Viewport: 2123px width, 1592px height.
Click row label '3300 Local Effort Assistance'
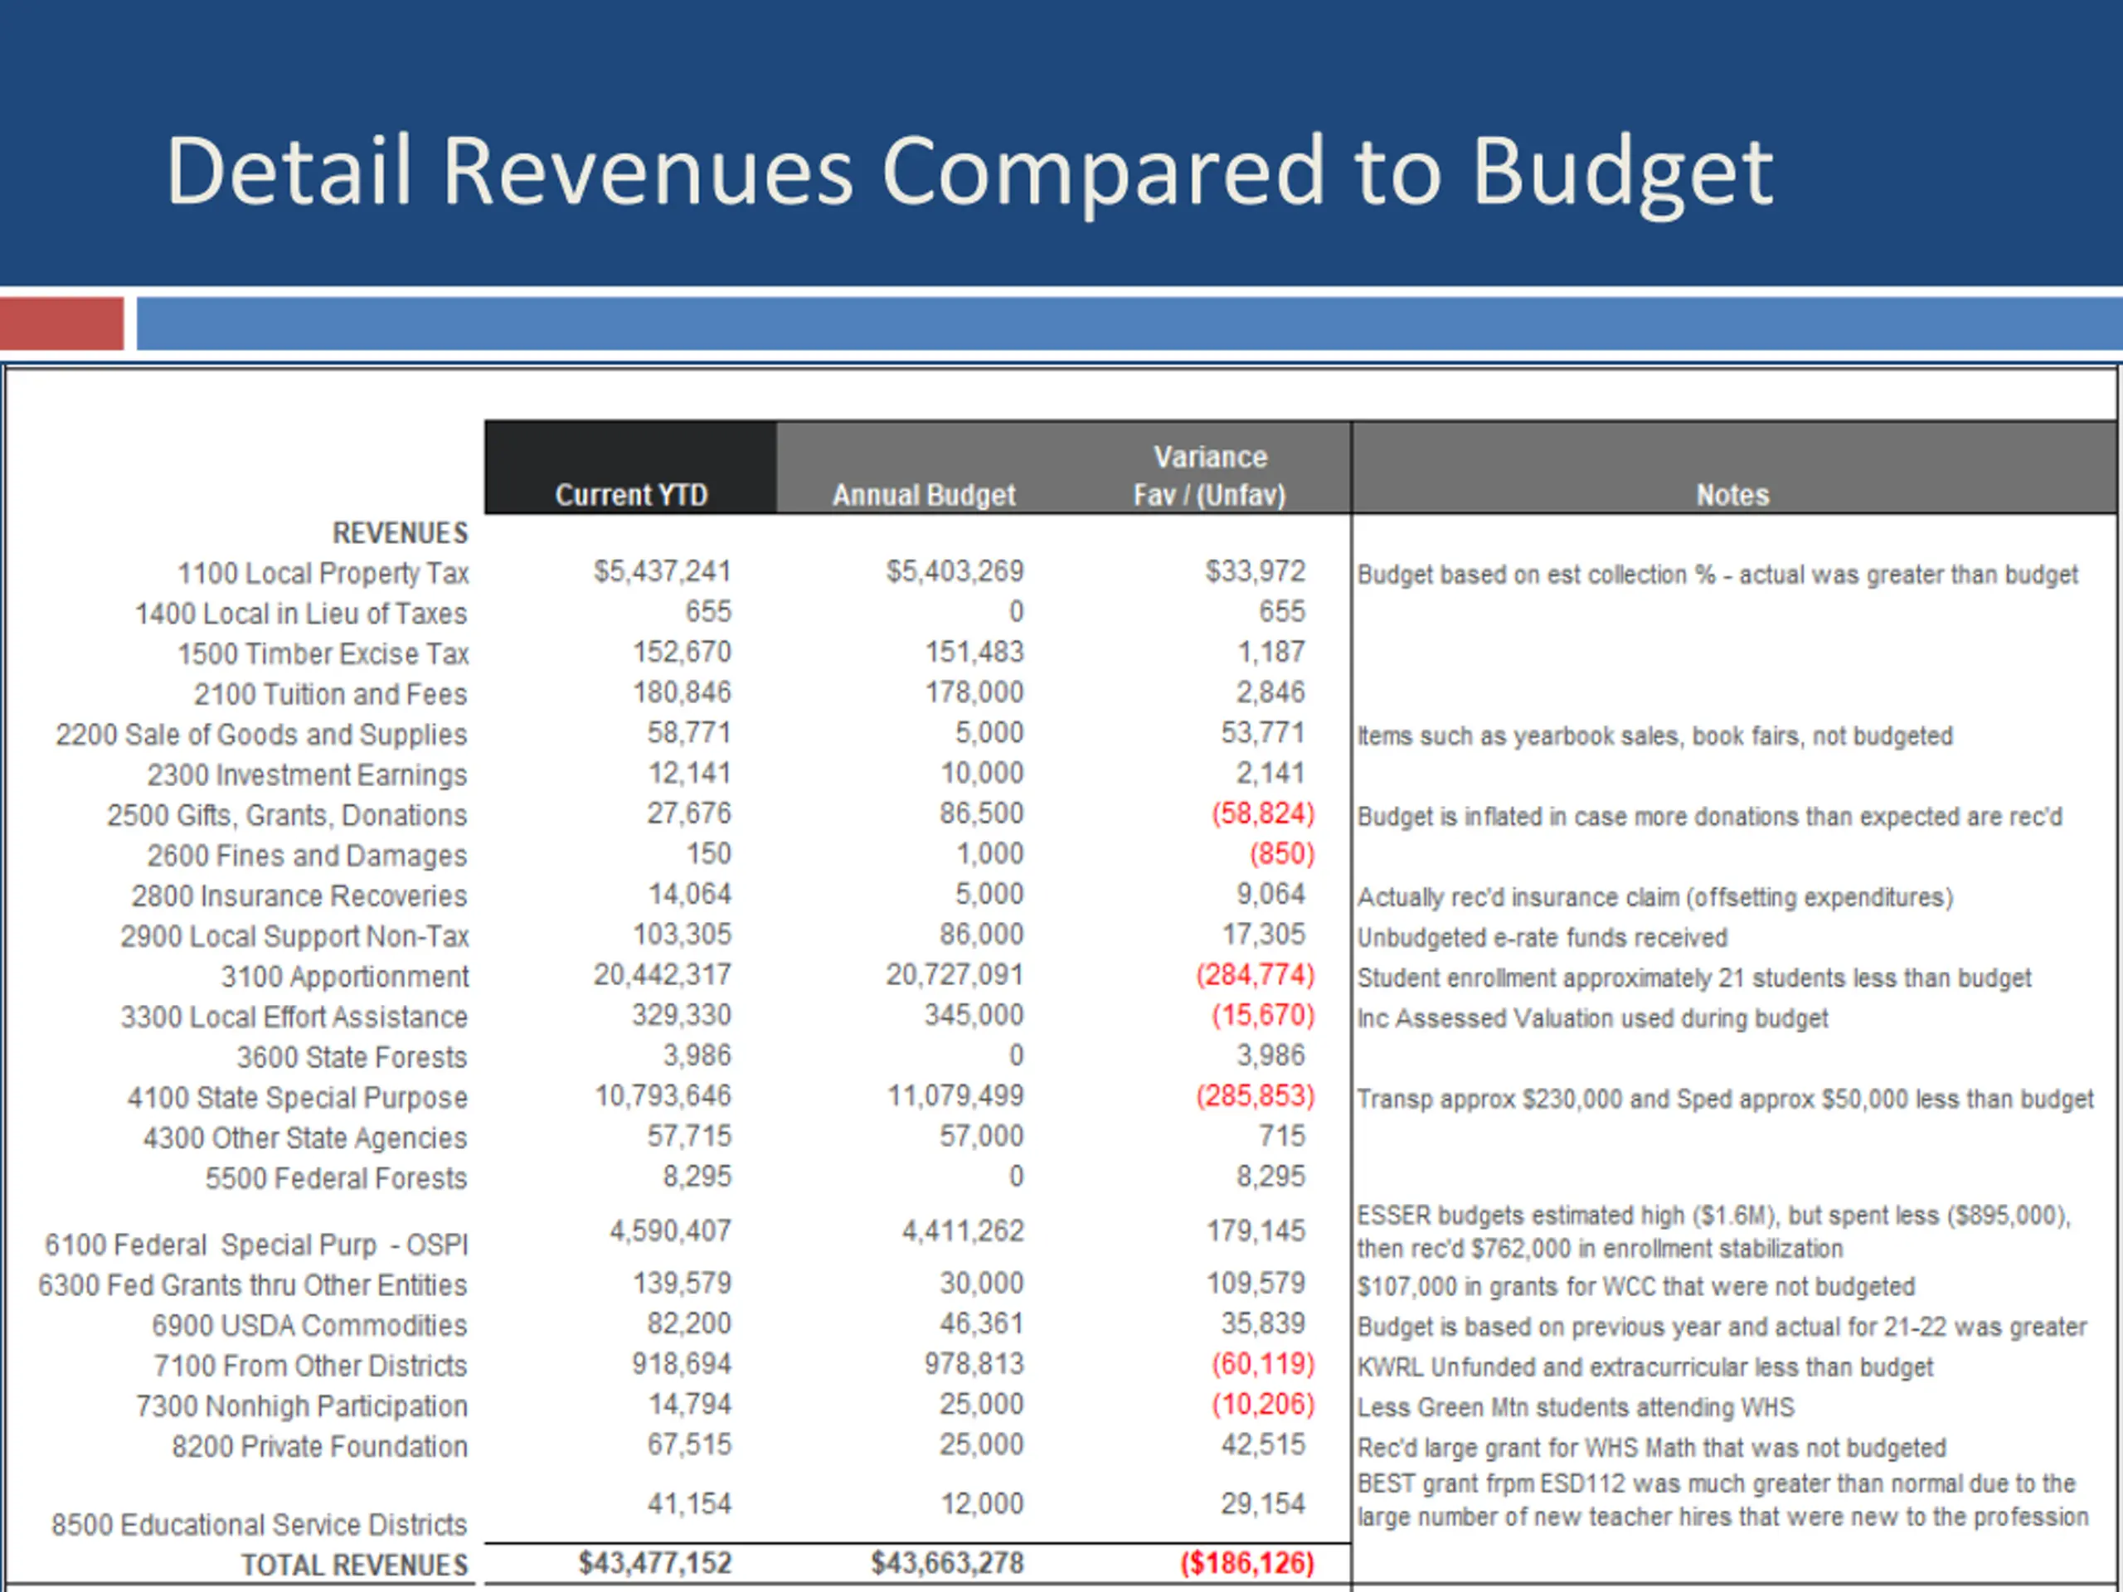[x=294, y=1017]
